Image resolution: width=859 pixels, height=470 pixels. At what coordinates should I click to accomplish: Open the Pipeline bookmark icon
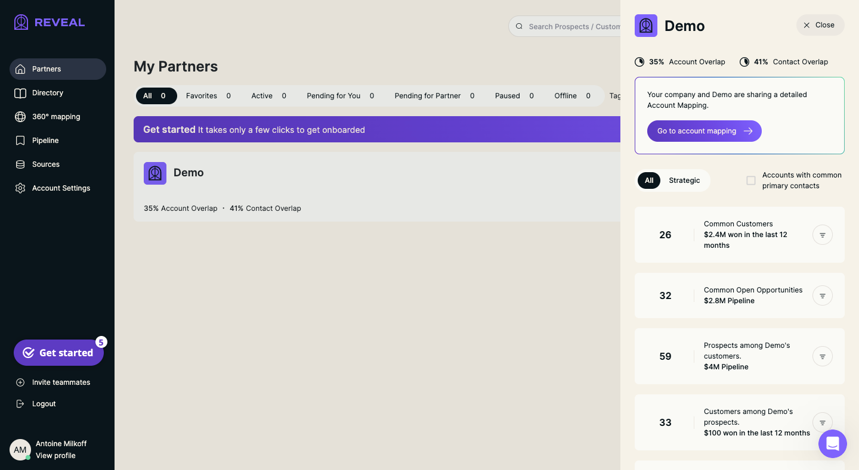click(20, 141)
